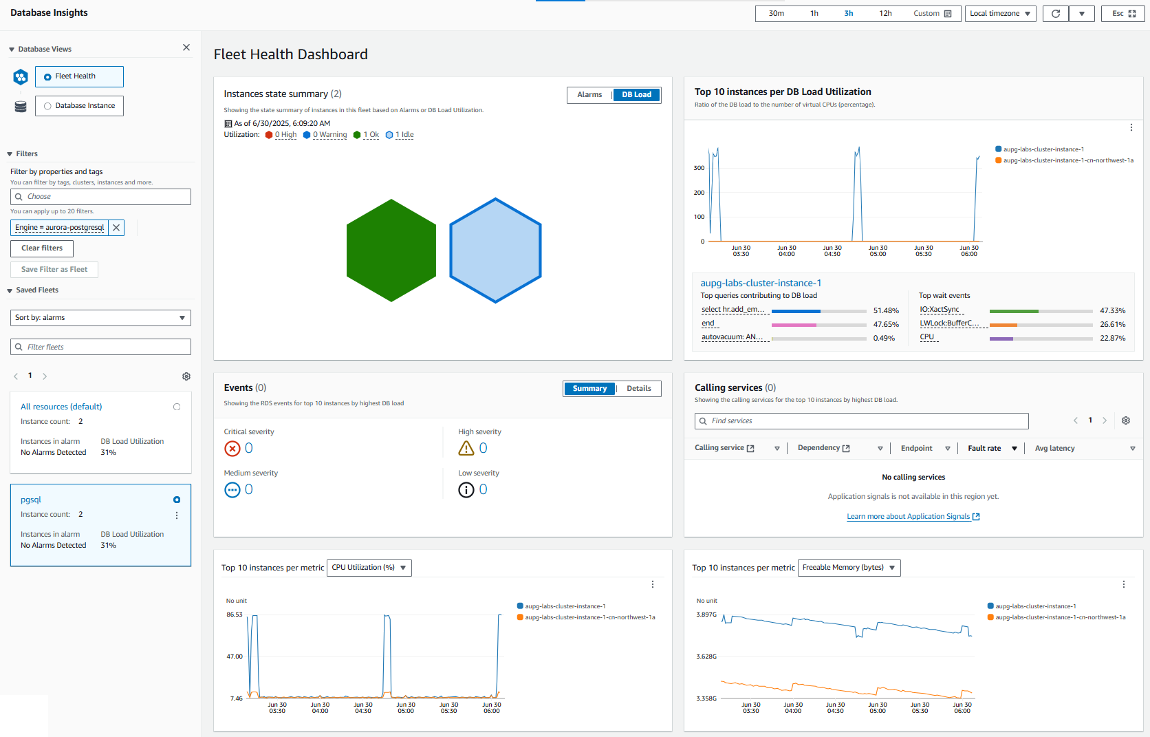
Task: Select the Database Instance view radio
Action: coord(47,106)
